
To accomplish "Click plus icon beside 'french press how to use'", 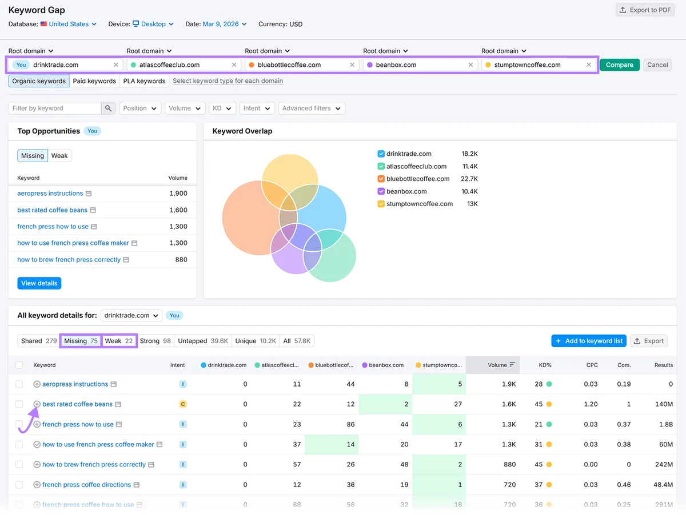I will point(37,424).
